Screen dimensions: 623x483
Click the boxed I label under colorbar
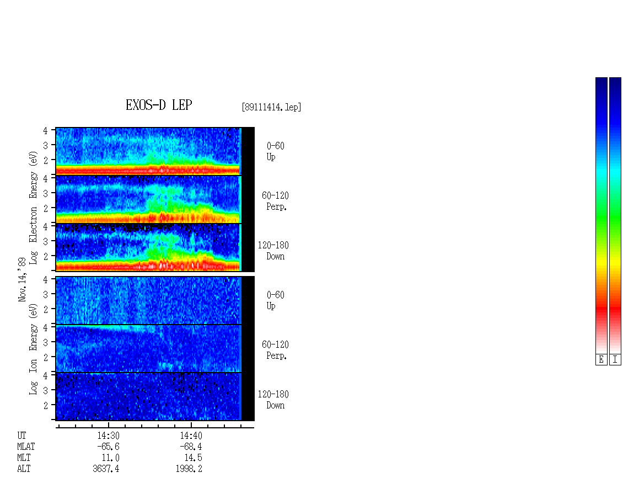[615, 360]
